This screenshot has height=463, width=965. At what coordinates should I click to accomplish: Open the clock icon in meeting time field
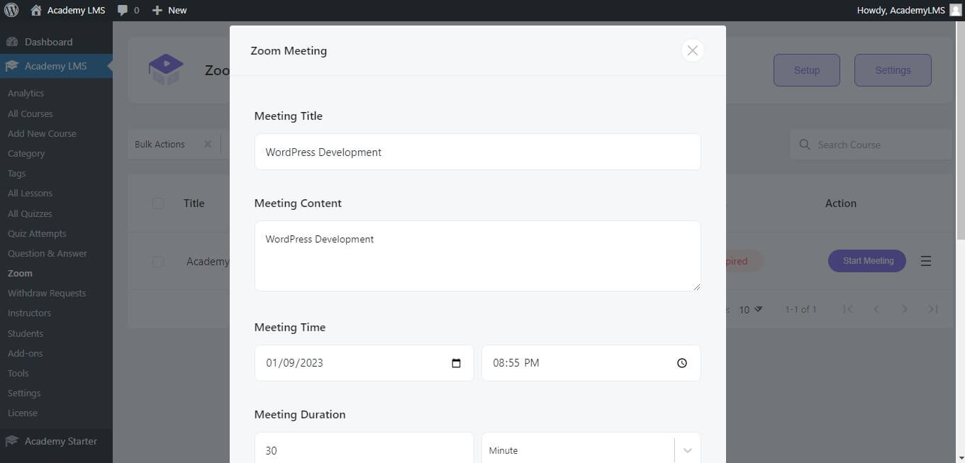tap(681, 362)
